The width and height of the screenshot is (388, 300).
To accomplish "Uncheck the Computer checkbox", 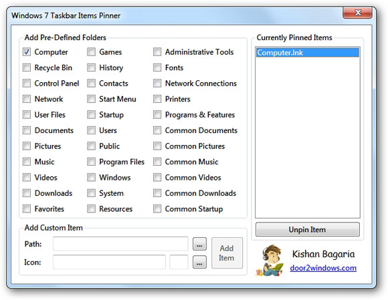I will pyautogui.click(x=27, y=52).
